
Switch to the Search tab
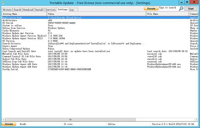[17, 10]
